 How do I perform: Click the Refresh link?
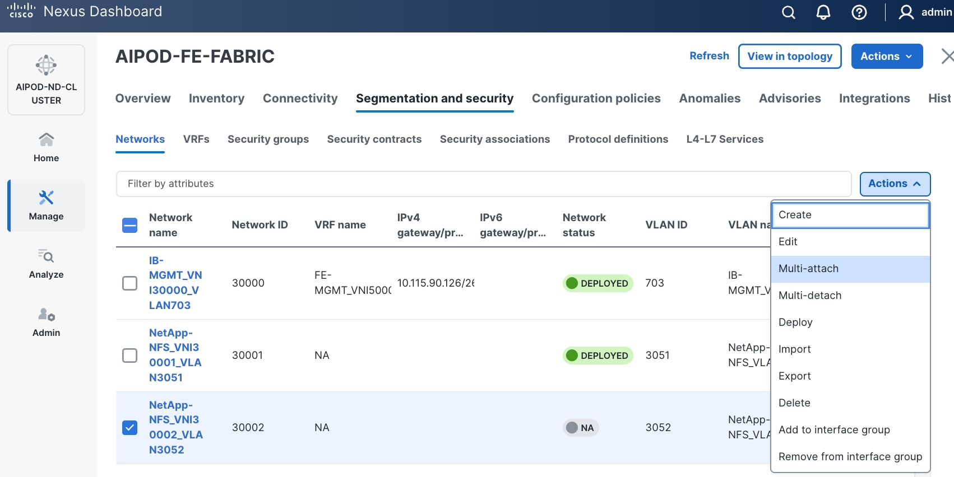point(709,56)
